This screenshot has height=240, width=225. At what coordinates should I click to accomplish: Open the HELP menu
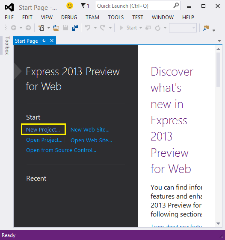tap(188, 18)
